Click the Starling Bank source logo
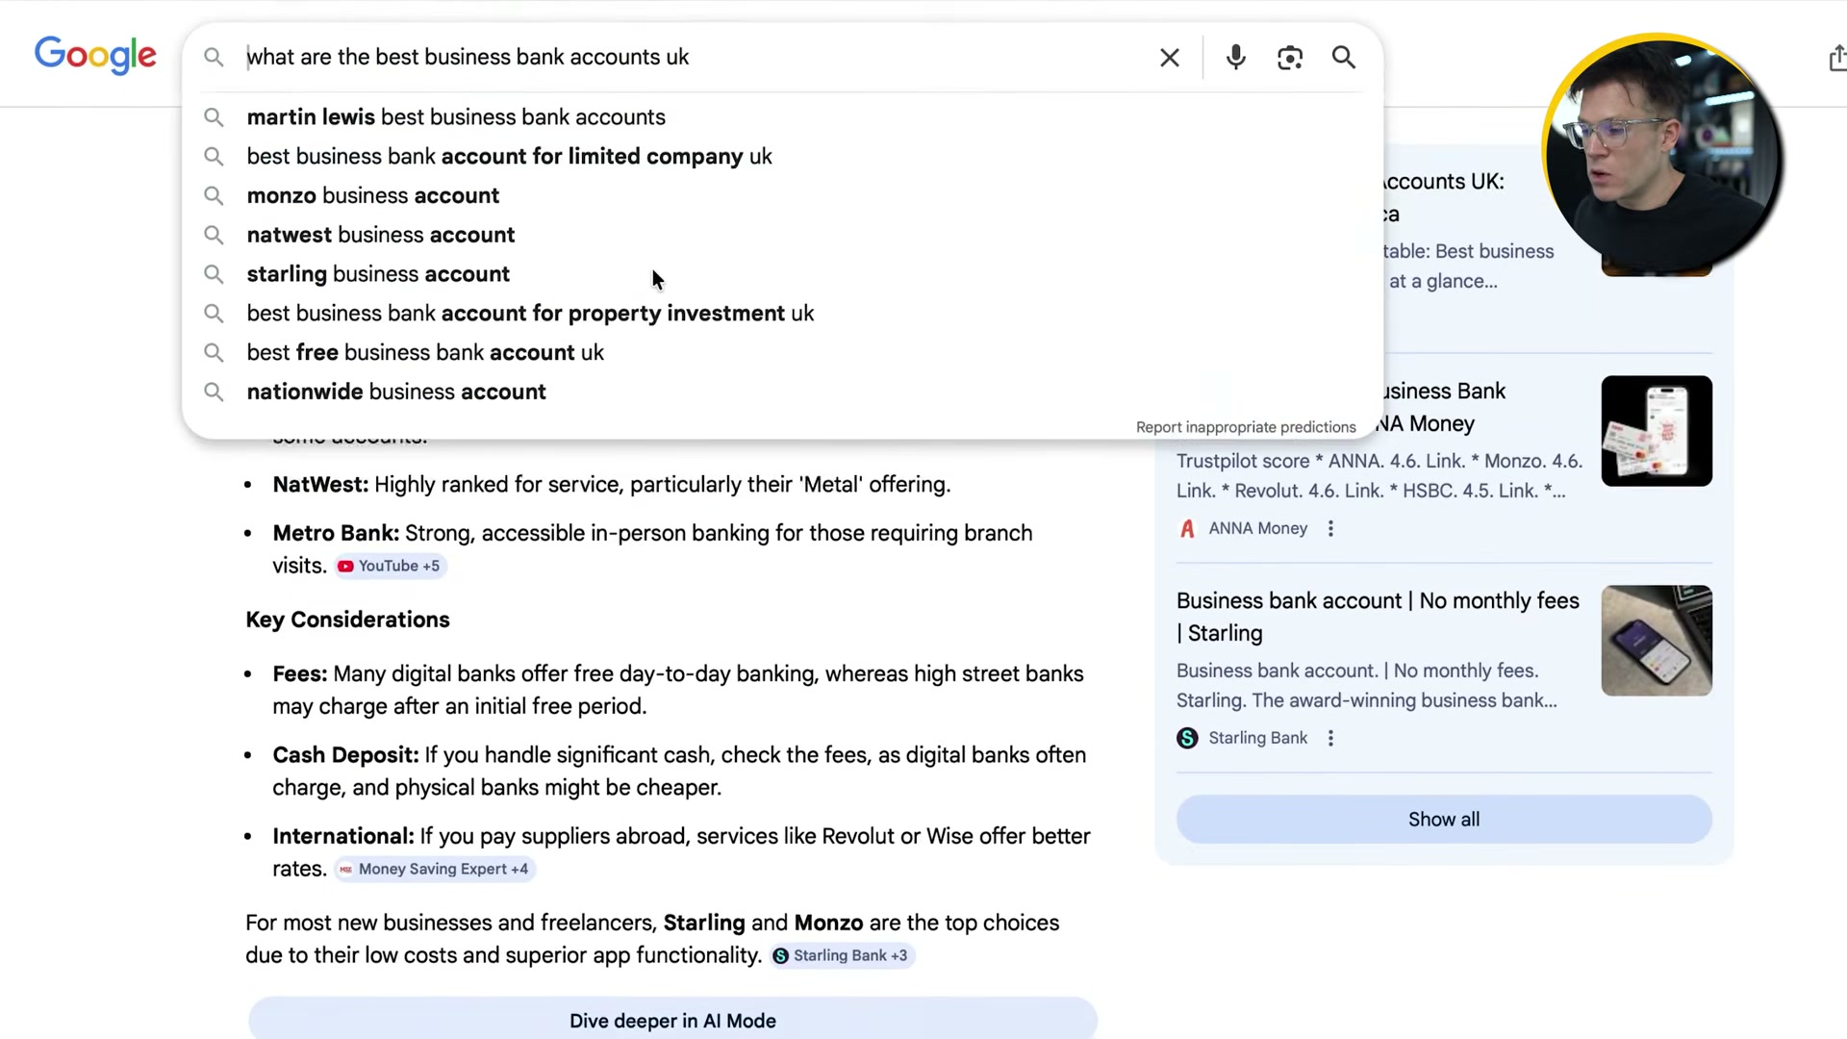Image resolution: width=1847 pixels, height=1039 pixels. click(x=1187, y=738)
